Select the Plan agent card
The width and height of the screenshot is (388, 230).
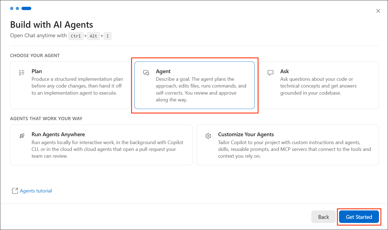pos(70,85)
